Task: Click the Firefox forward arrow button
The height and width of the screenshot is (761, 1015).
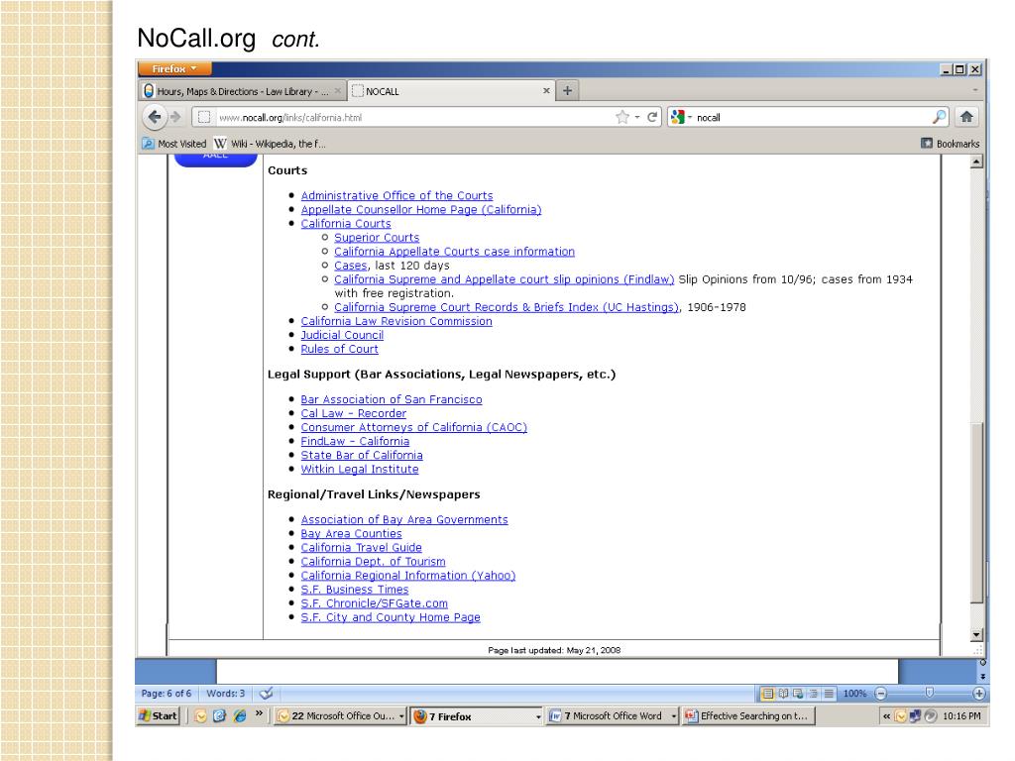Action: pos(174,117)
